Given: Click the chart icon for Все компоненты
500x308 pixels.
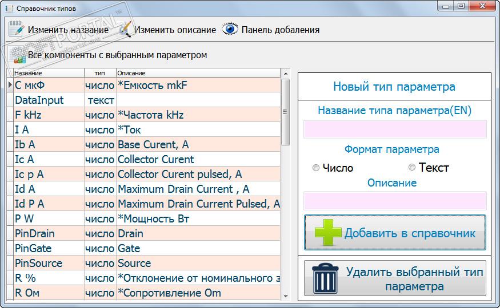Looking at the screenshot, I should (x=17, y=55).
